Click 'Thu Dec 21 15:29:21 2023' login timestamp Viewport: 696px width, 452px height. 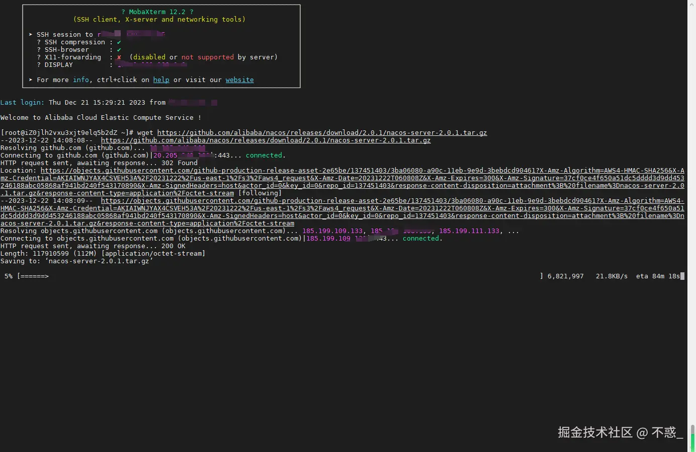click(97, 102)
